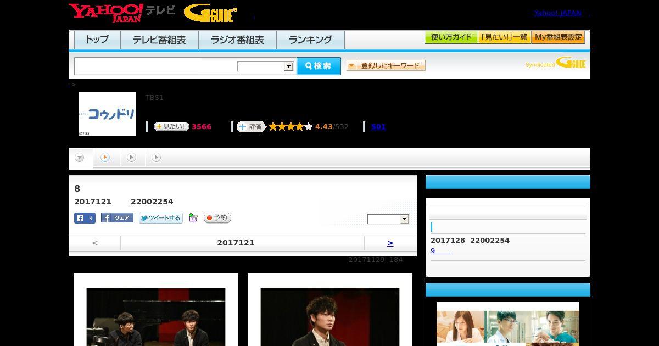Focus the program search input field
The width and height of the screenshot is (659, 346).
(156, 66)
